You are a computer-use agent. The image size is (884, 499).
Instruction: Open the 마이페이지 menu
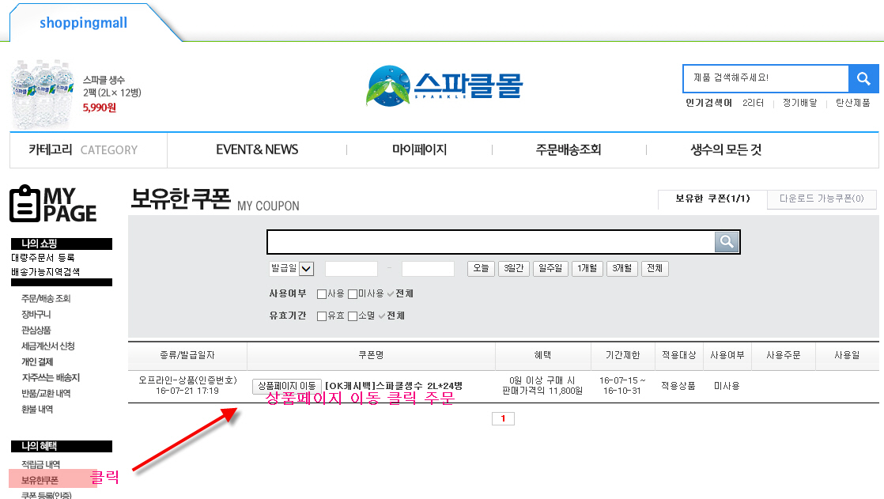[419, 150]
